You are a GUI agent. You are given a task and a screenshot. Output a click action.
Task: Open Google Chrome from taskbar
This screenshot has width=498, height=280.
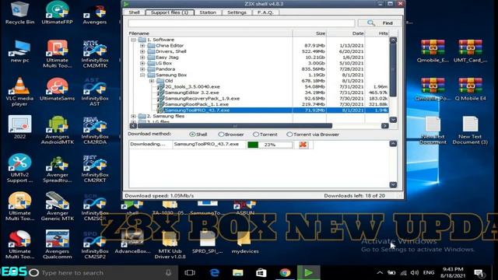point(285,273)
